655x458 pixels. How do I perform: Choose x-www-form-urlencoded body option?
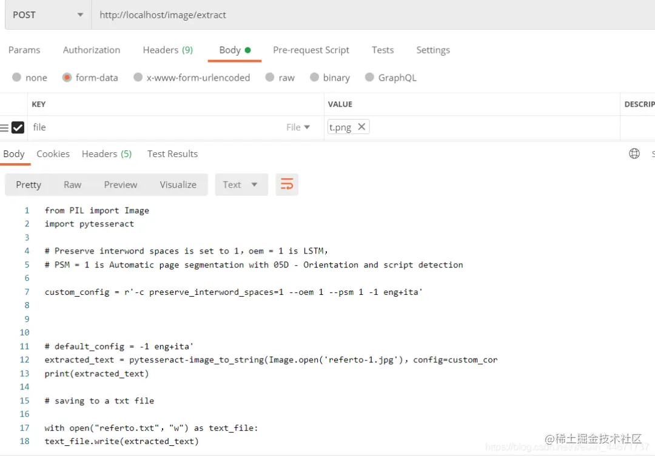click(191, 78)
